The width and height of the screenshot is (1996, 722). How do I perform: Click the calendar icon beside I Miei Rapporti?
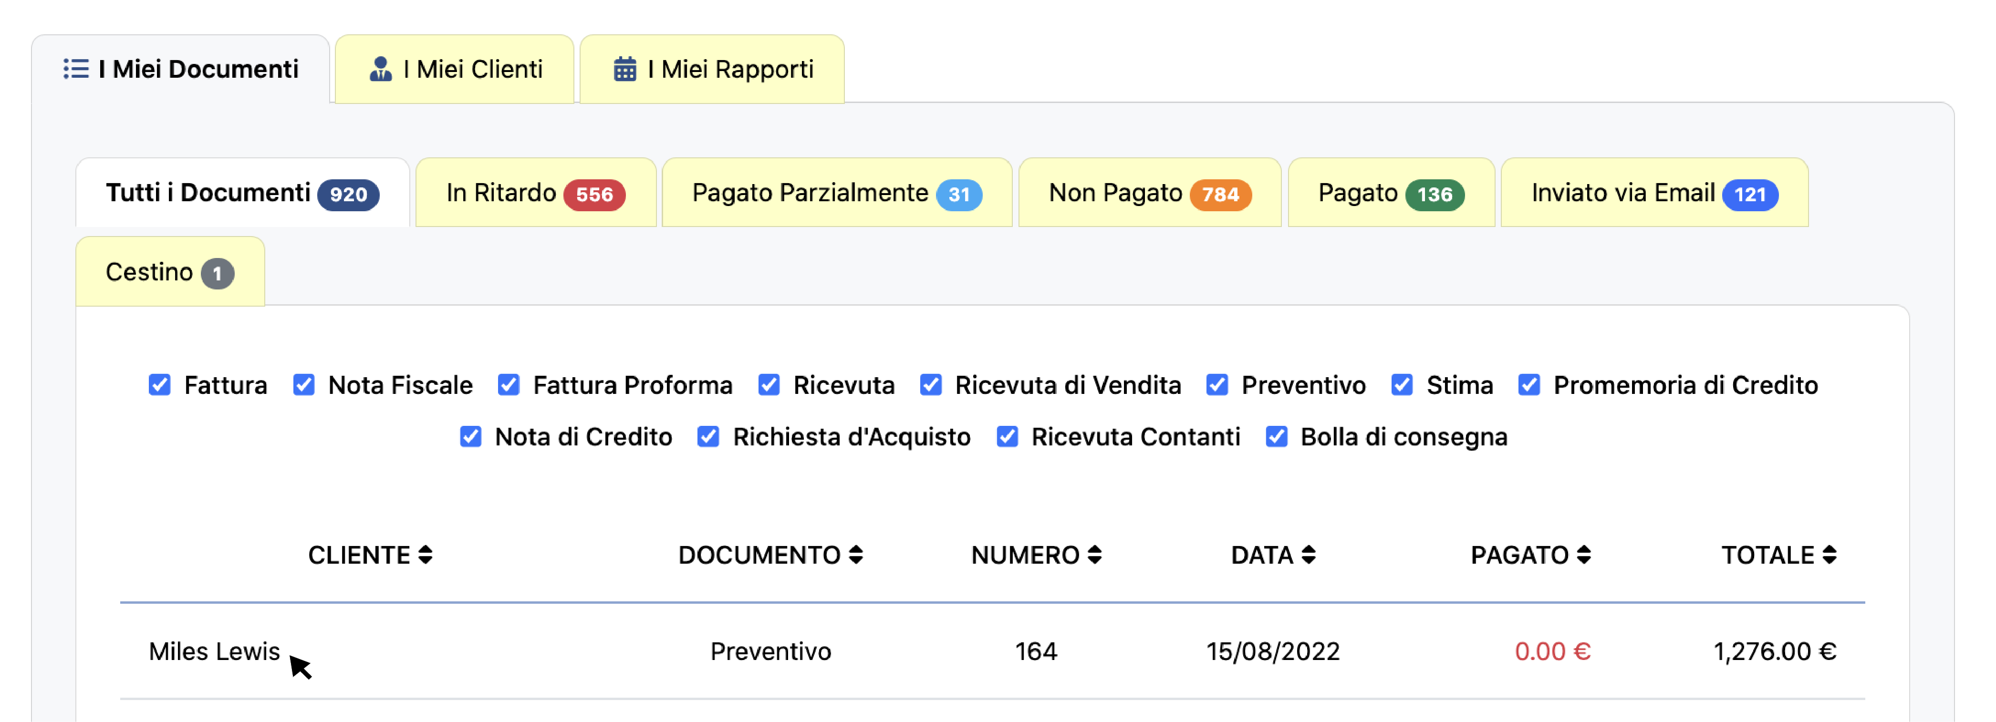pyautogui.click(x=624, y=69)
